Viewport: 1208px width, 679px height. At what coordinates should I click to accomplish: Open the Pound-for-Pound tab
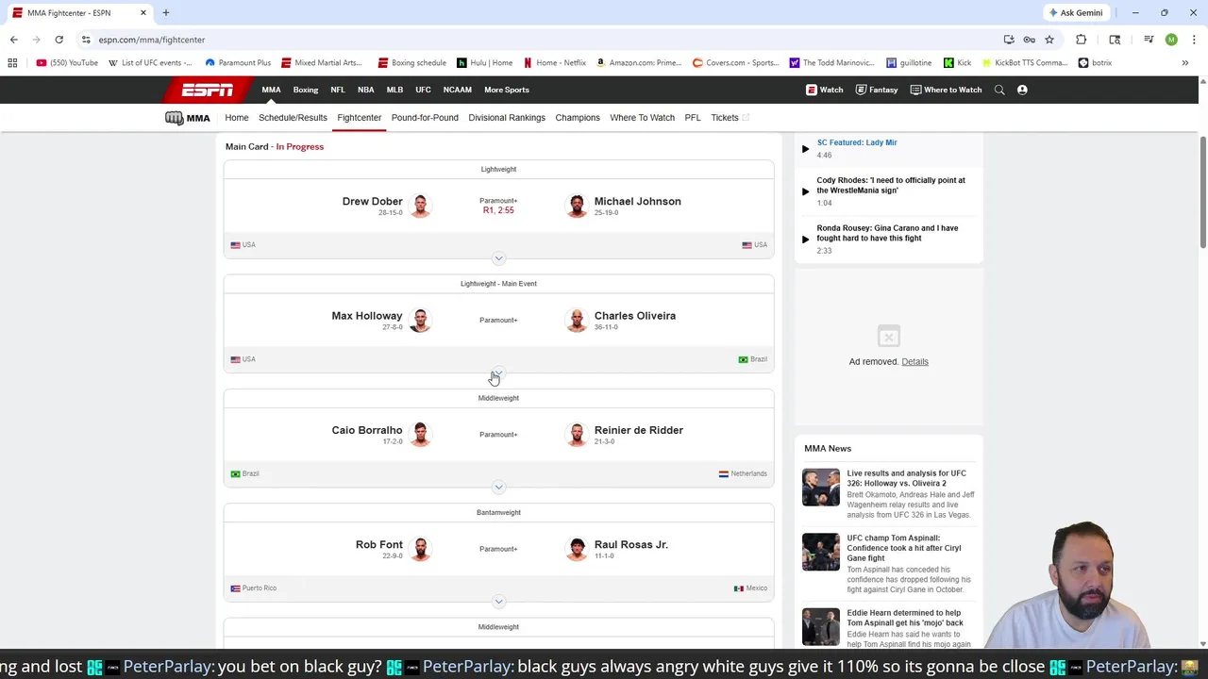click(425, 118)
